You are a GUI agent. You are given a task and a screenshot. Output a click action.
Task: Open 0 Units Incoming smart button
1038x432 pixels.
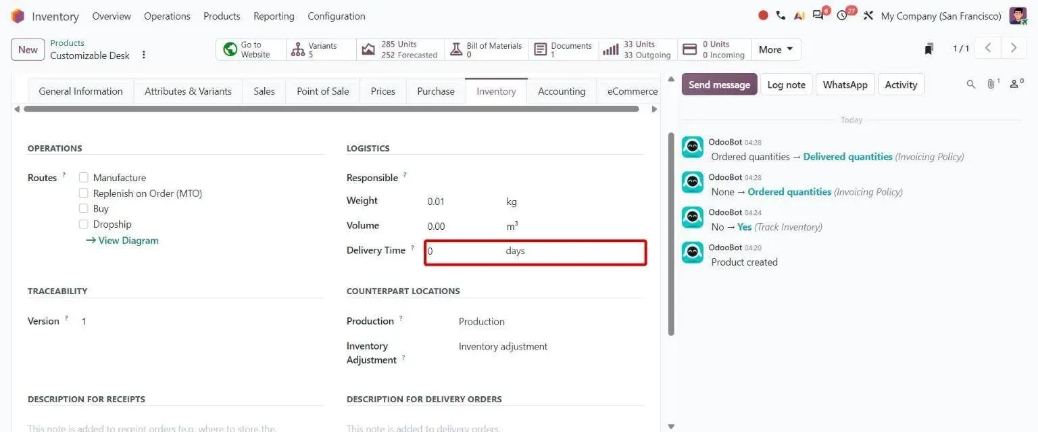(714, 49)
